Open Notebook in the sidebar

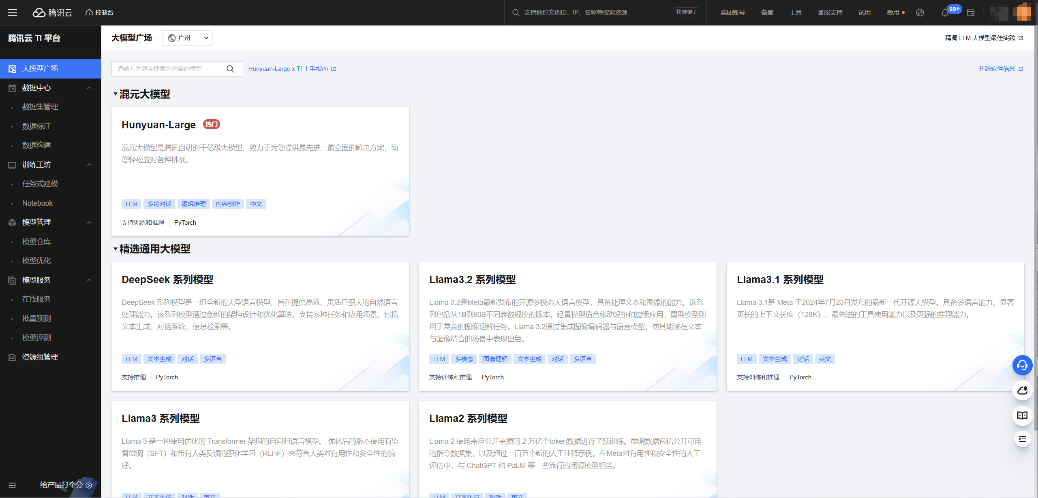tap(37, 203)
